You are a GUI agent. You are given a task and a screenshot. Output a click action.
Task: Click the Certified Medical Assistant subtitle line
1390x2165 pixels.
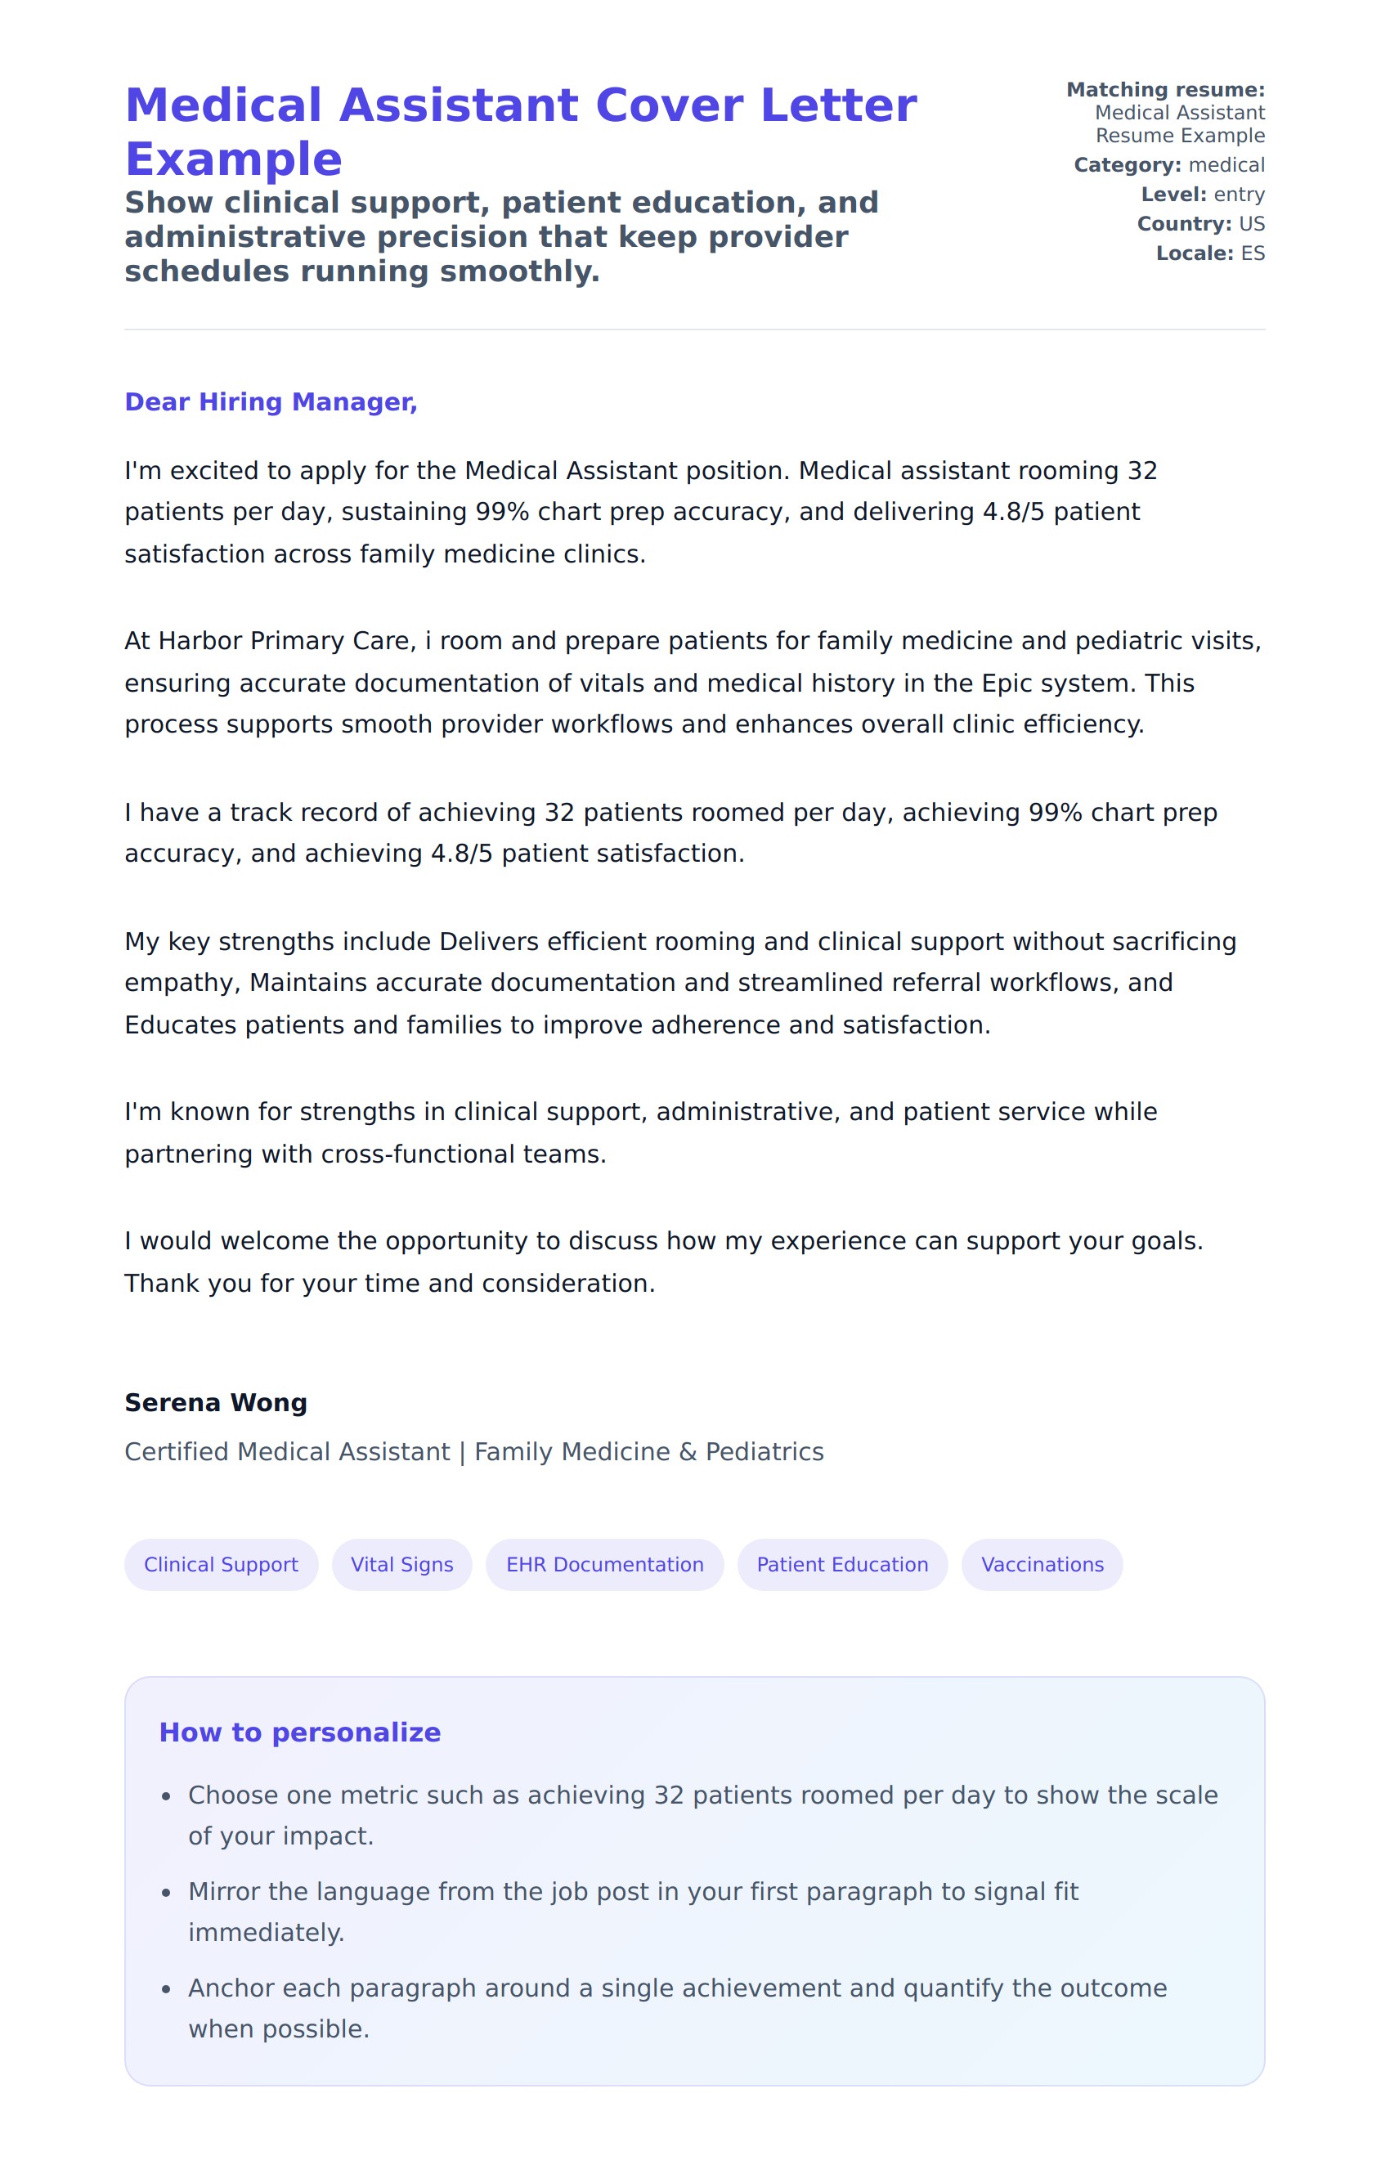point(474,1452)
